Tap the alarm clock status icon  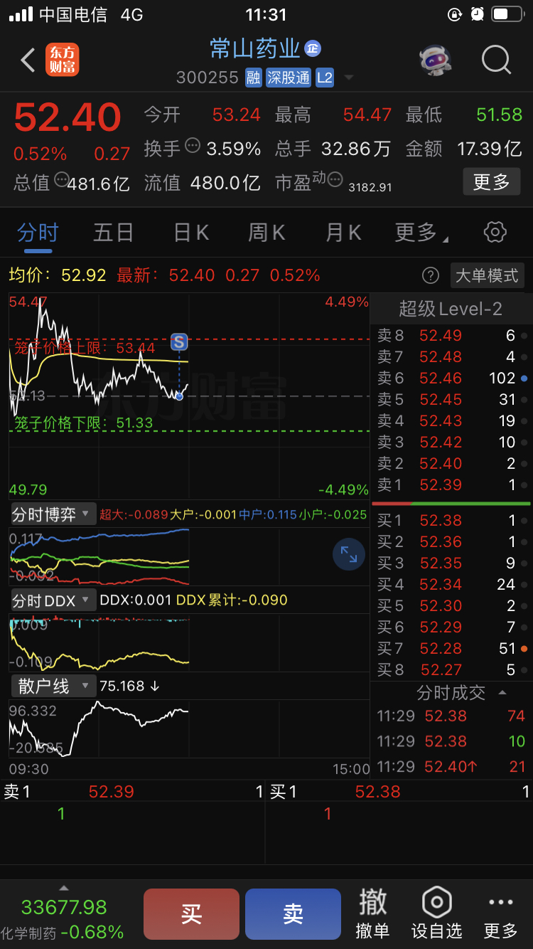click(477, 14)
